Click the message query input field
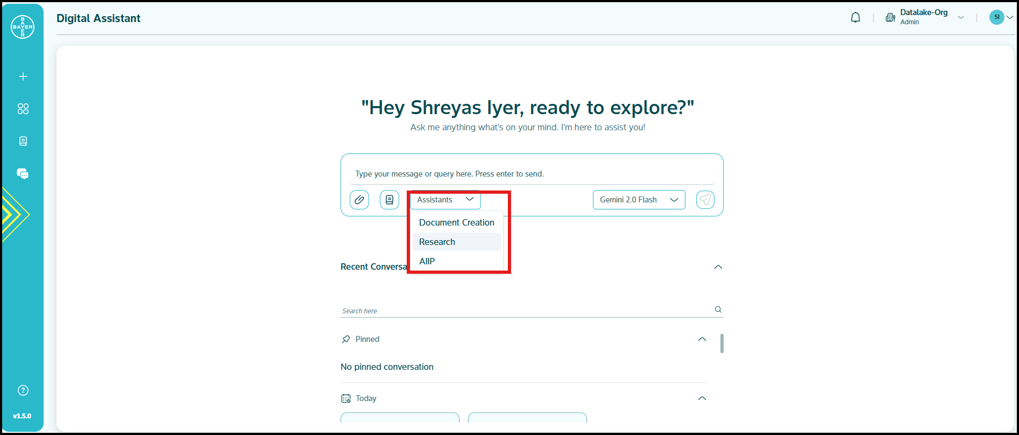This screenshot has width=1019, height=435. click(x=532, y=174)
